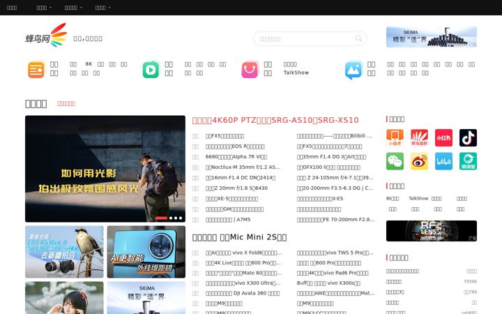Open the article ending with X-E5
The width and height of the screenshot is (502, 314).
point(320,199)
